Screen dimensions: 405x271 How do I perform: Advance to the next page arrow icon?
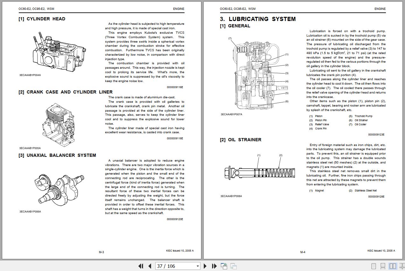tap(205, 266)
